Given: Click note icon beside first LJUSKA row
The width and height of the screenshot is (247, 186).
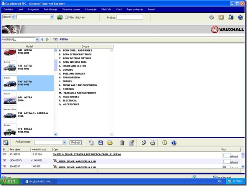Looking at the screenshot, I should coord(55,161).
